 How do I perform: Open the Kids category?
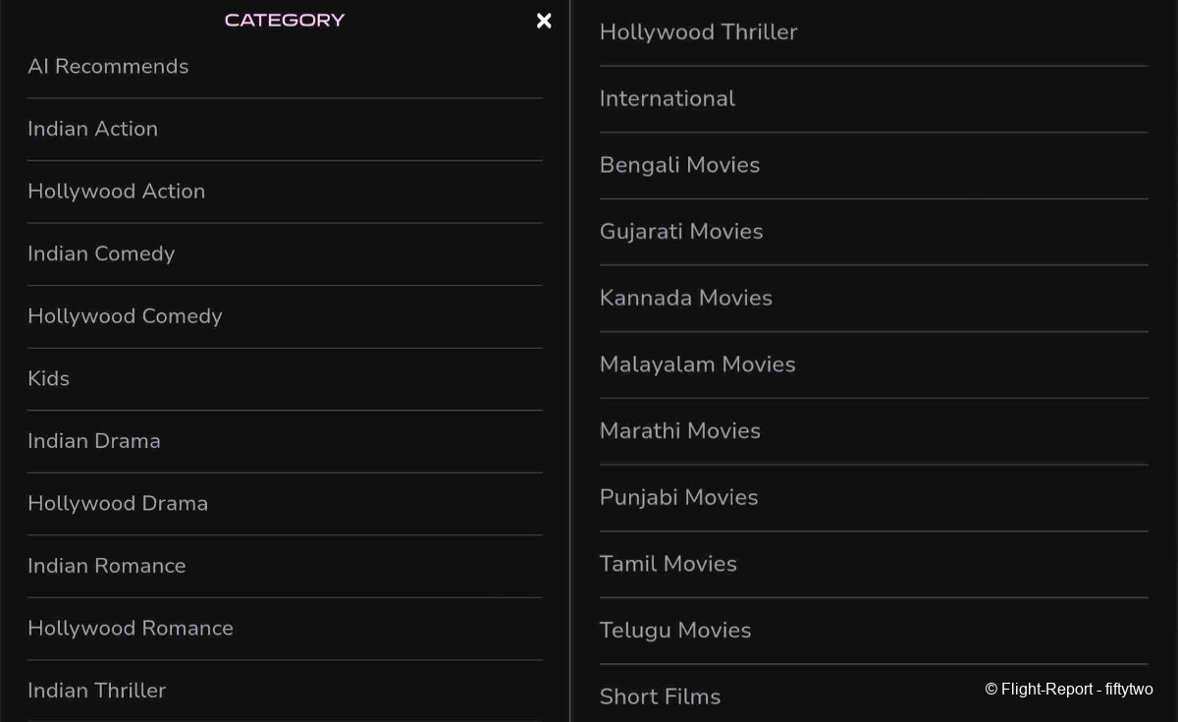pos(49,378)
